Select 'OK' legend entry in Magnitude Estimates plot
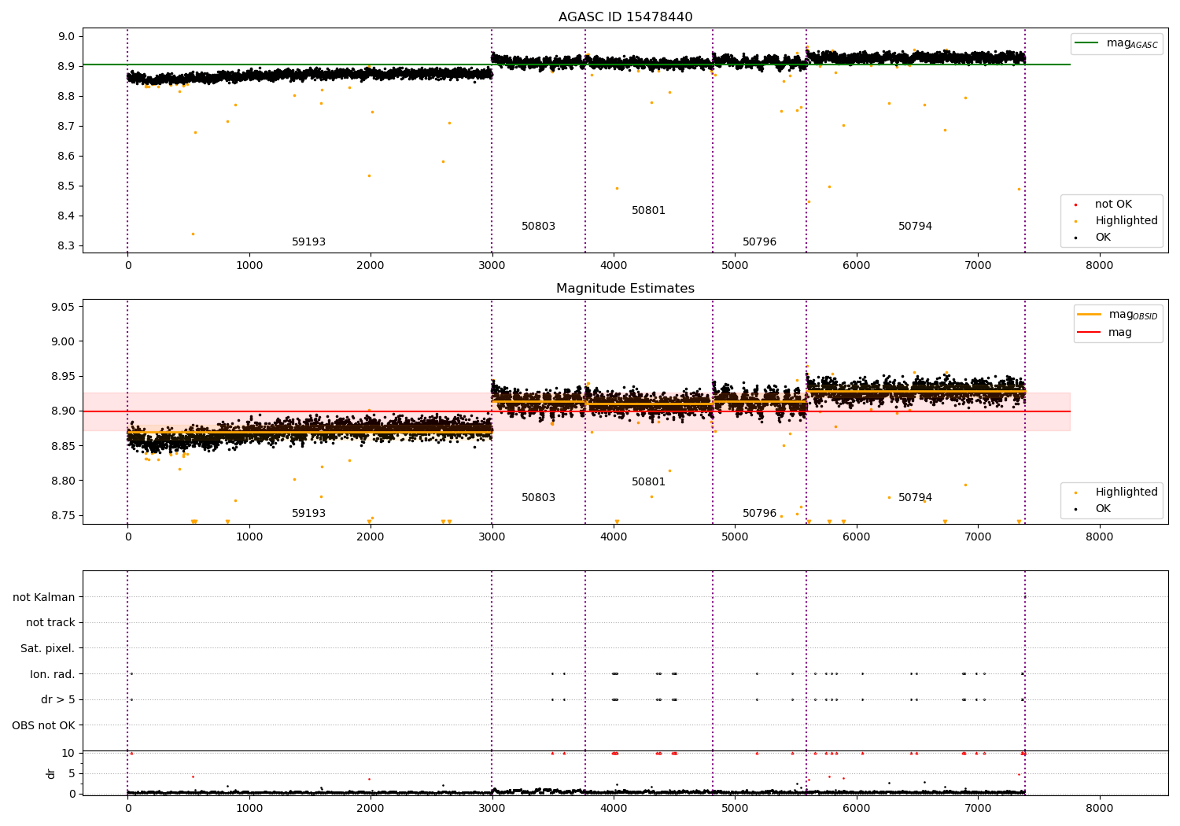 click(x=1103, y=509)
